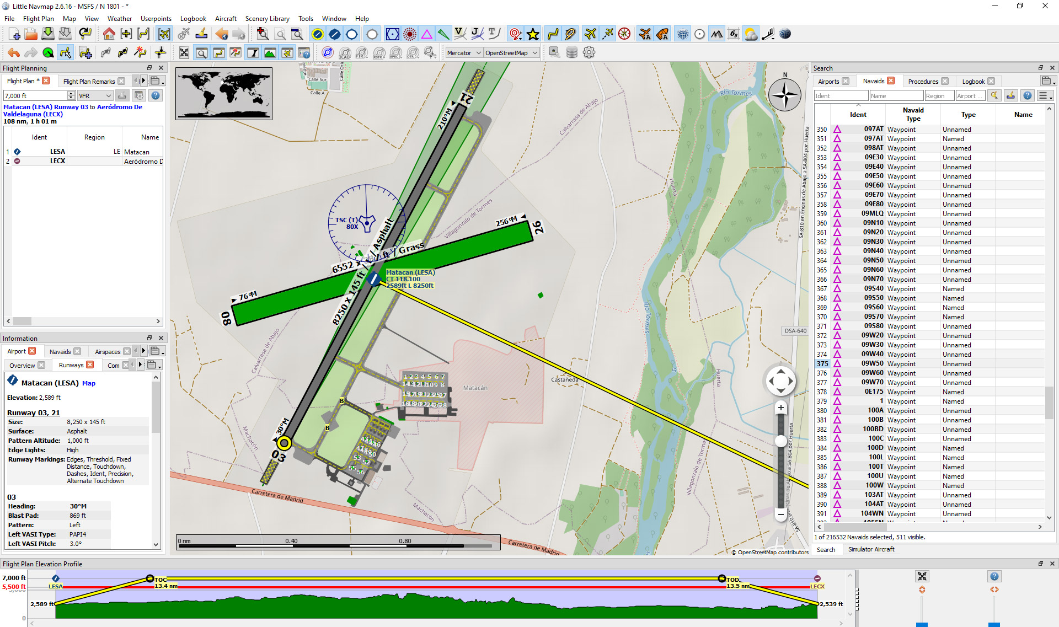The height and width of the screenshot is (627, 1059).
Task: Zoom in using the magnifier plus toolbar icon
Action: pyautogui.click(x=263, y=34)
